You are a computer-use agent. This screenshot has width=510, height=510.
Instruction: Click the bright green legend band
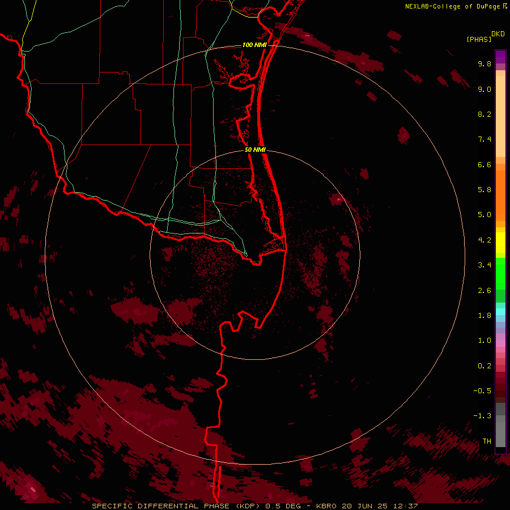pos(500,274)
